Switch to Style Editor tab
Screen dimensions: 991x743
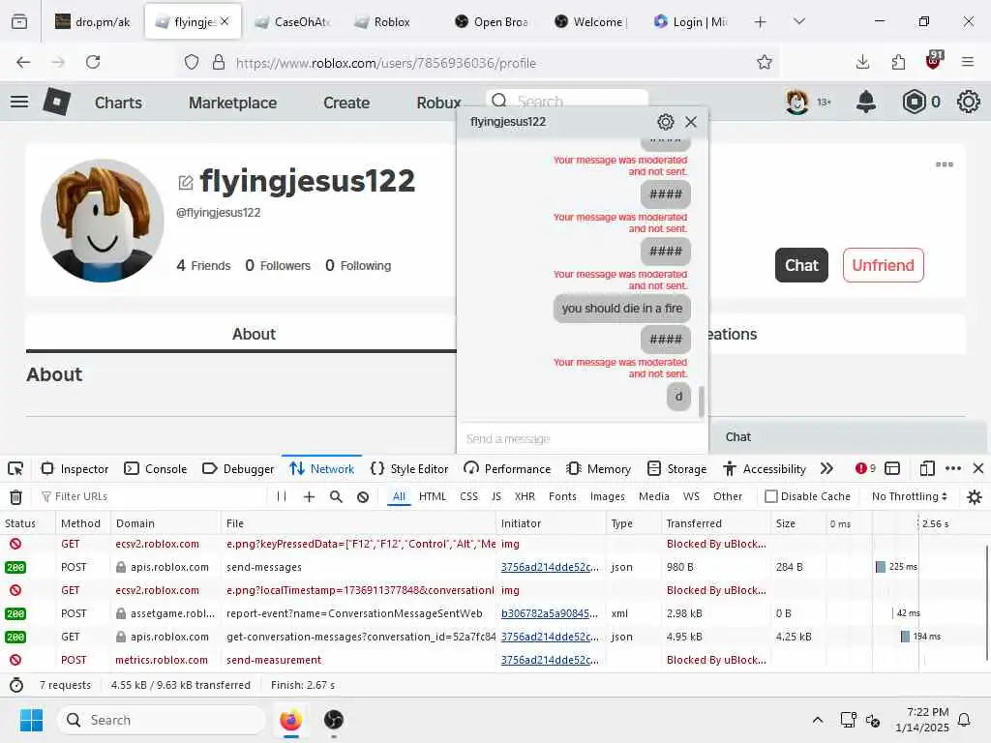point(409,469)
